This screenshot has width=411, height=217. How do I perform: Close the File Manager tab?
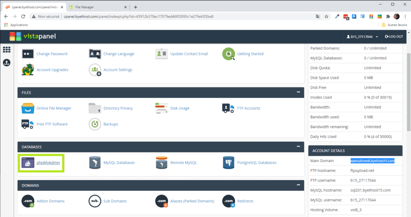[x=125, y=7]
